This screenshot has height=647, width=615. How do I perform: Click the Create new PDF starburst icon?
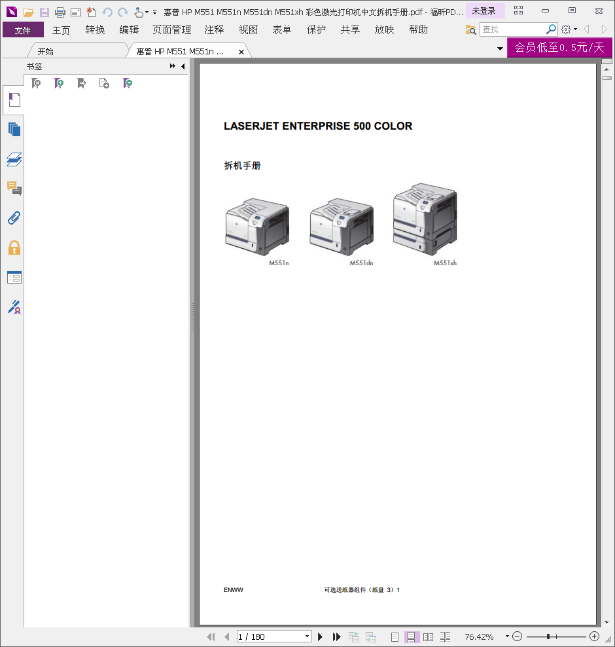tap(91, 12)
